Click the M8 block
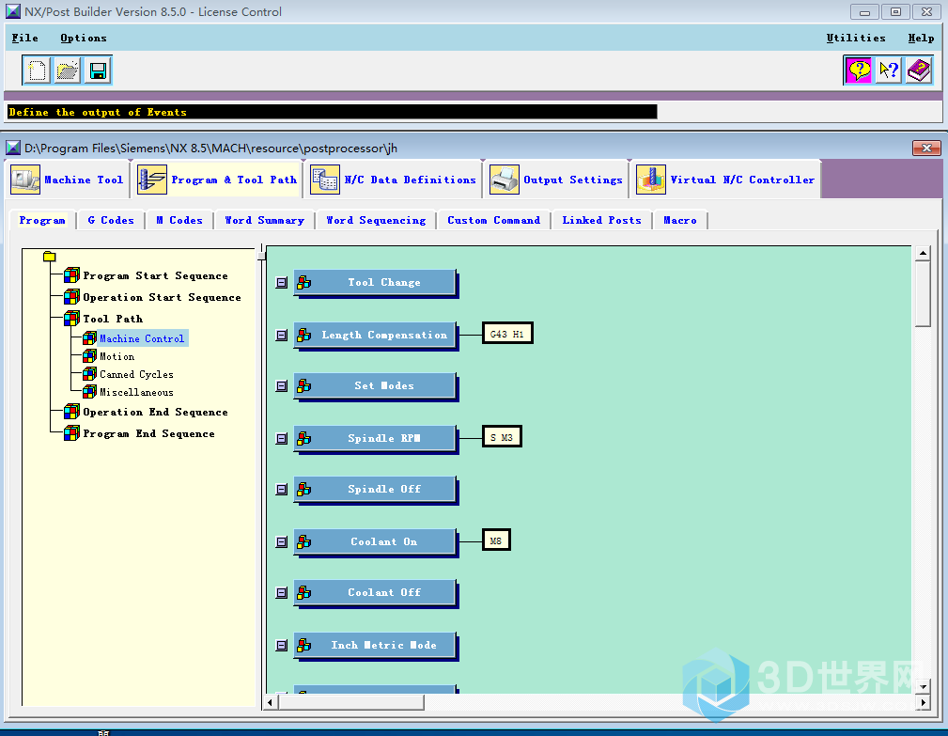The height and width of the screenshot is (736, 948). 496,540
